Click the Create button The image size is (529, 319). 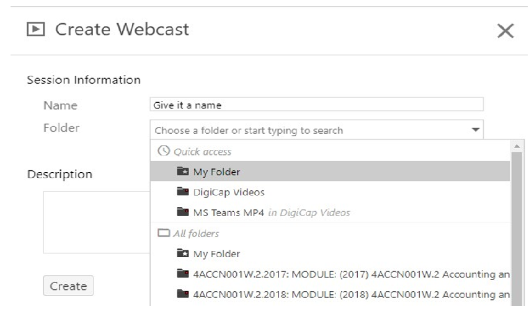[x=68, y=286]
